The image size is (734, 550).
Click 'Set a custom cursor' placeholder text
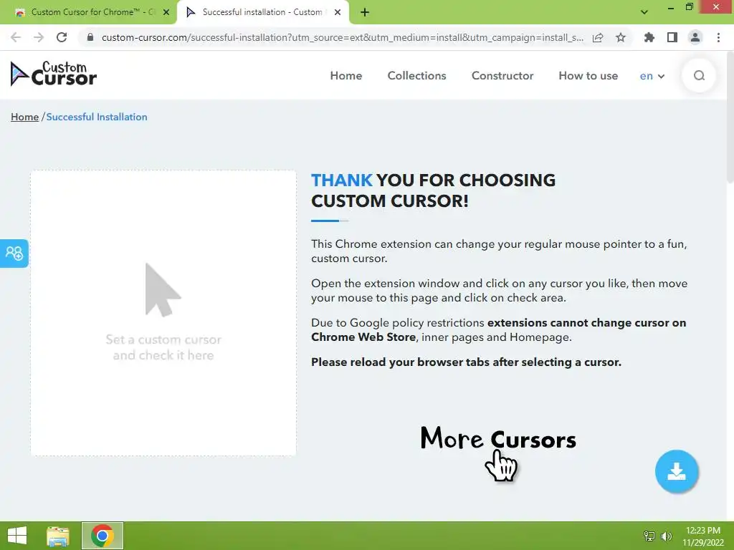pos(163,347)
